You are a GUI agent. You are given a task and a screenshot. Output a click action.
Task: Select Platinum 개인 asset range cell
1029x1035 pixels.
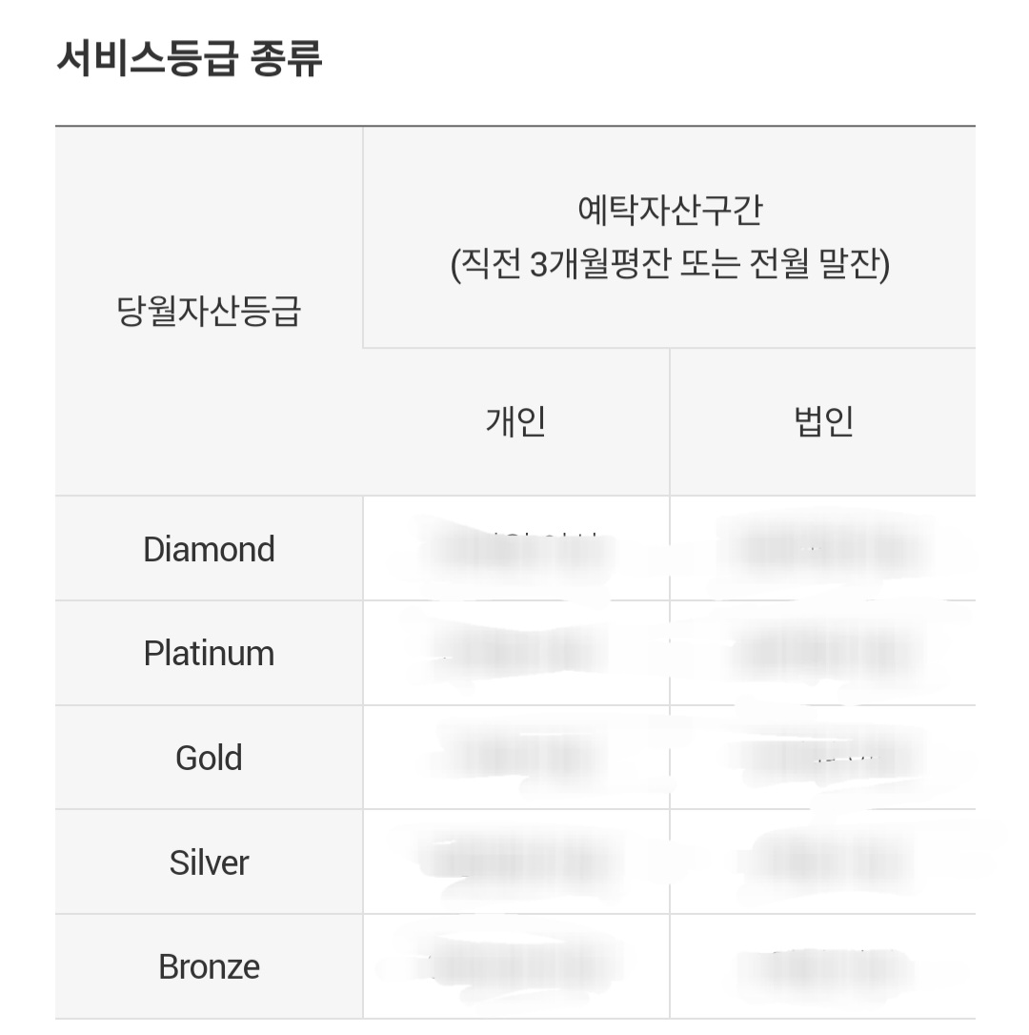tap(516, 653)
